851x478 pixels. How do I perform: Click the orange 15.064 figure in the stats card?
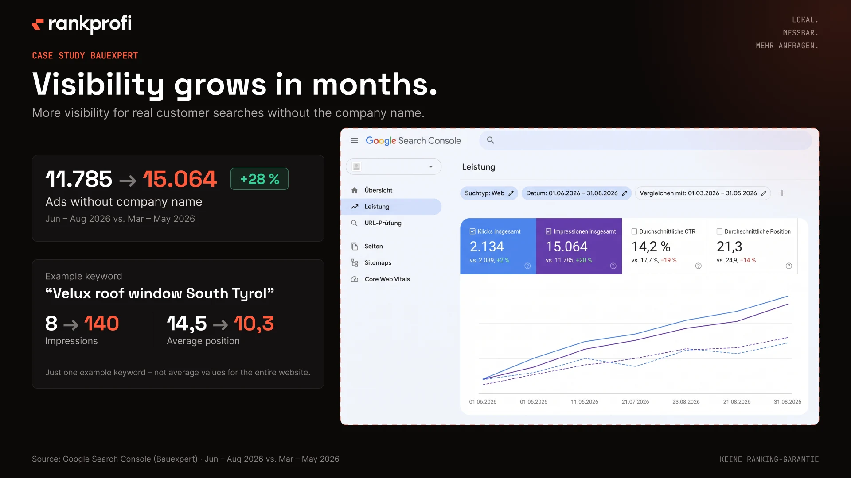[x=180, y=179]
